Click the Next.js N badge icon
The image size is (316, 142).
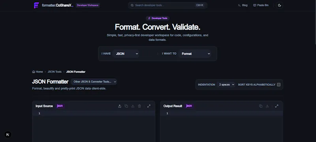point(8,135)
